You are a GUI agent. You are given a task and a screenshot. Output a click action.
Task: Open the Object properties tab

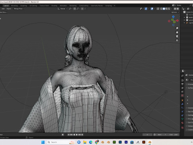pos(183,100)
